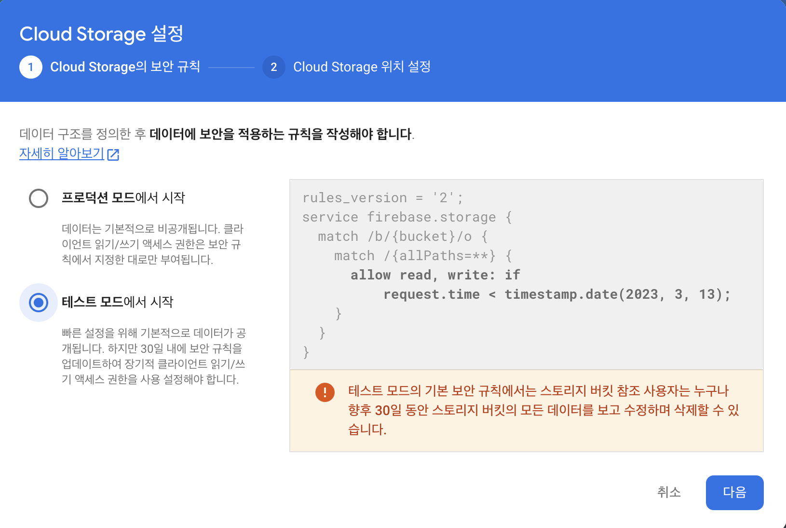Click the Cloud Storage 설정 dialog title
Viewport: 786px width, 528px height.
click(x=101, y=34)
